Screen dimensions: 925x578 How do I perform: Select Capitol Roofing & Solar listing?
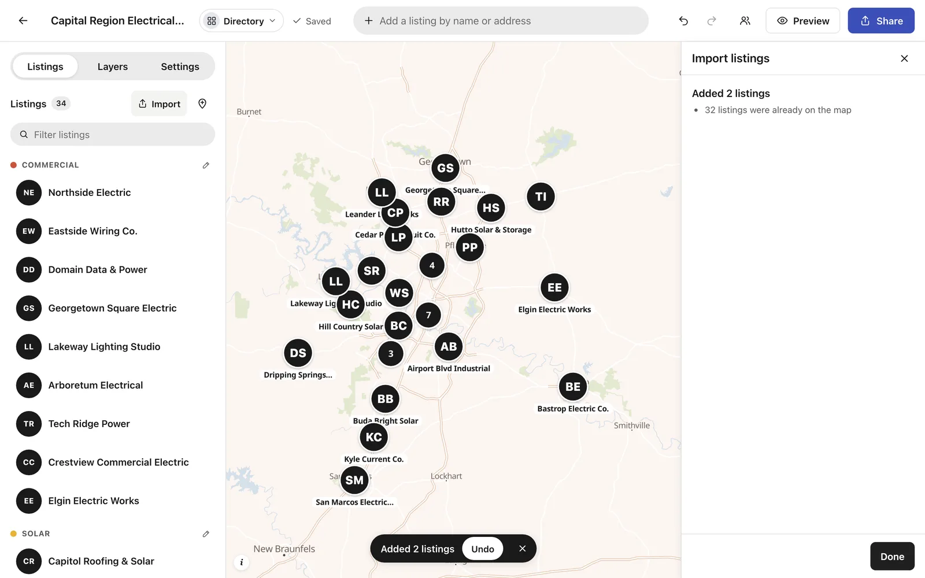(x=113, y=561)
